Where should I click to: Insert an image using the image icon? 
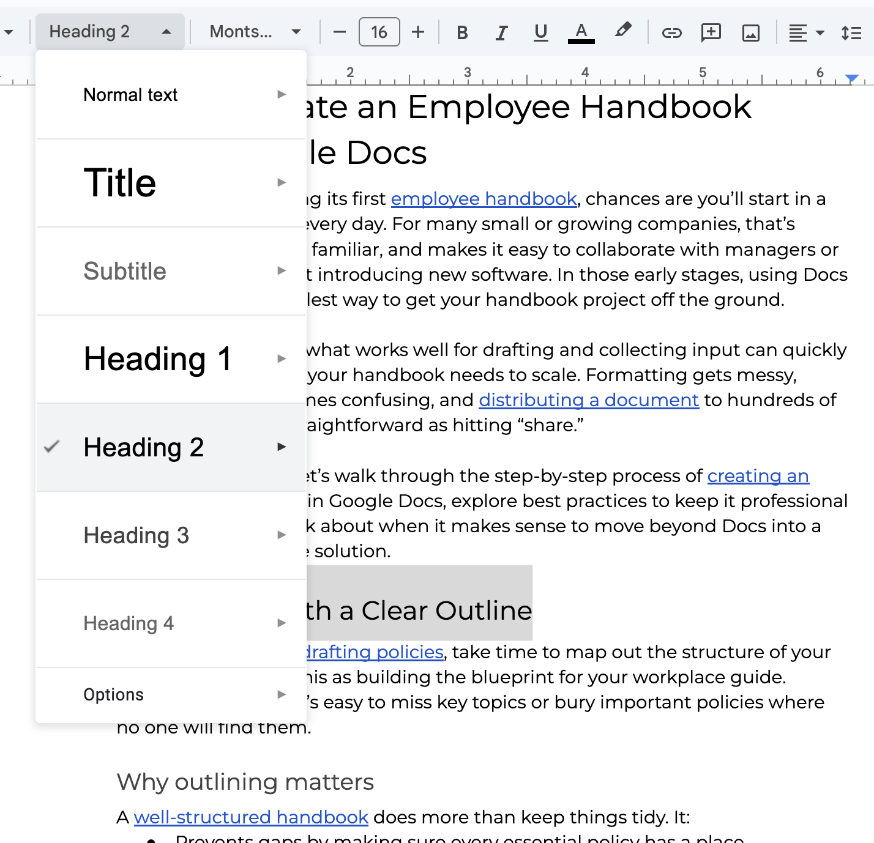[750, 32]
